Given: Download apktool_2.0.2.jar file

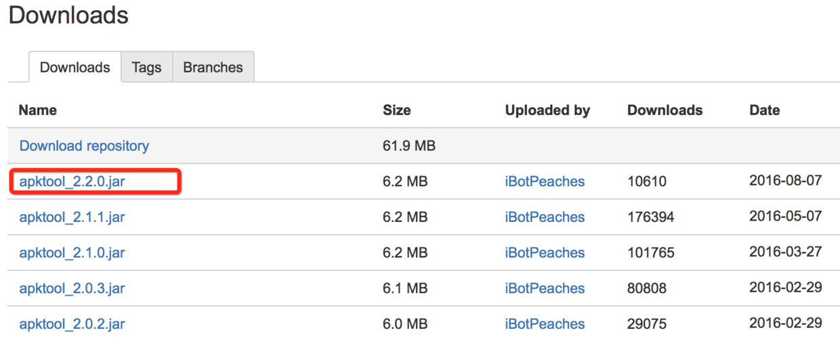Looking at the screenshot, I should 72,324.
